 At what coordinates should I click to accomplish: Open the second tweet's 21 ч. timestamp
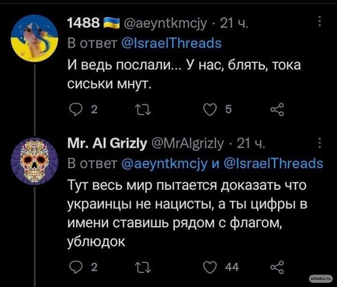click(251, 143)
